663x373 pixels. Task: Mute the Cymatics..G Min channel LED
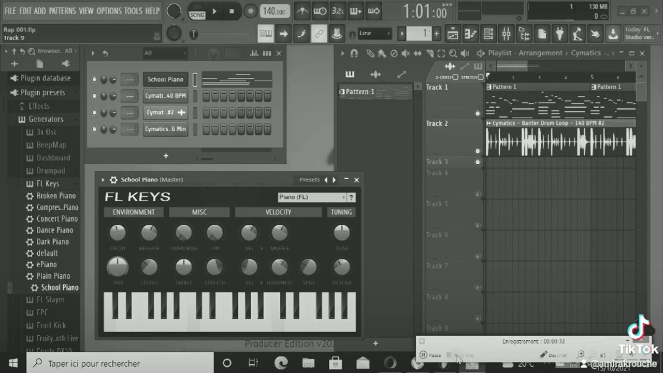click(x=94, y=129)
